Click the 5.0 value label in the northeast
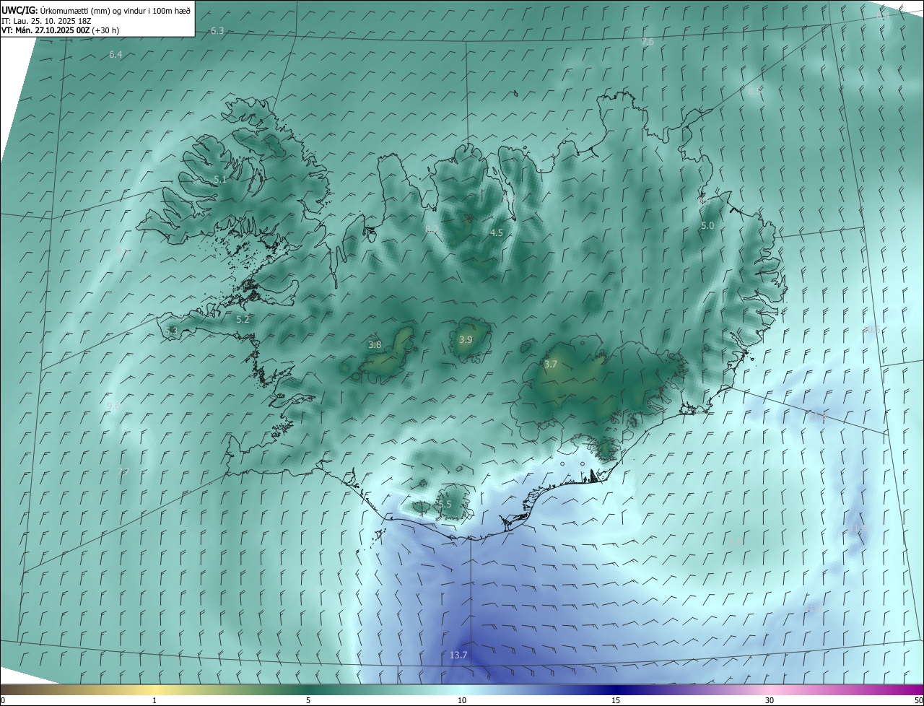Image resolution: width=924 pixels, height=706 pixels. point(707,226)
